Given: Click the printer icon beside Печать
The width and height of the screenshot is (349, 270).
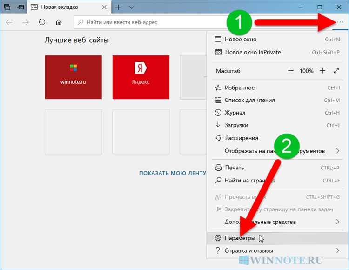Looking at the screenshot, I should [218, 168].
